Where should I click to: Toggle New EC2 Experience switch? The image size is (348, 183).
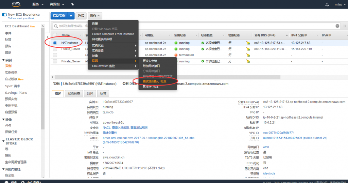point(4,15)
